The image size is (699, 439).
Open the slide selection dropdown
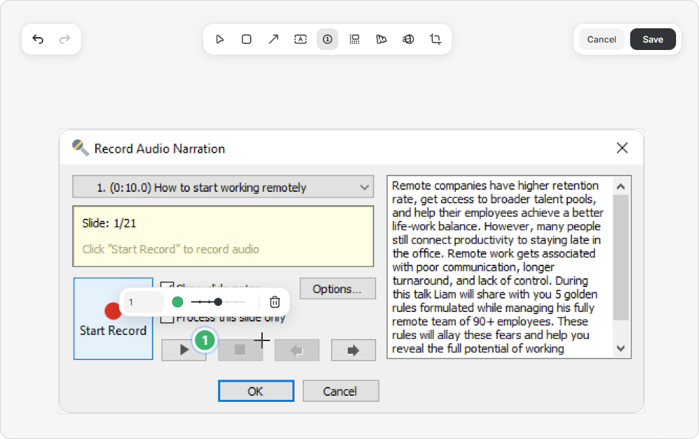click(x=223, y=187)
